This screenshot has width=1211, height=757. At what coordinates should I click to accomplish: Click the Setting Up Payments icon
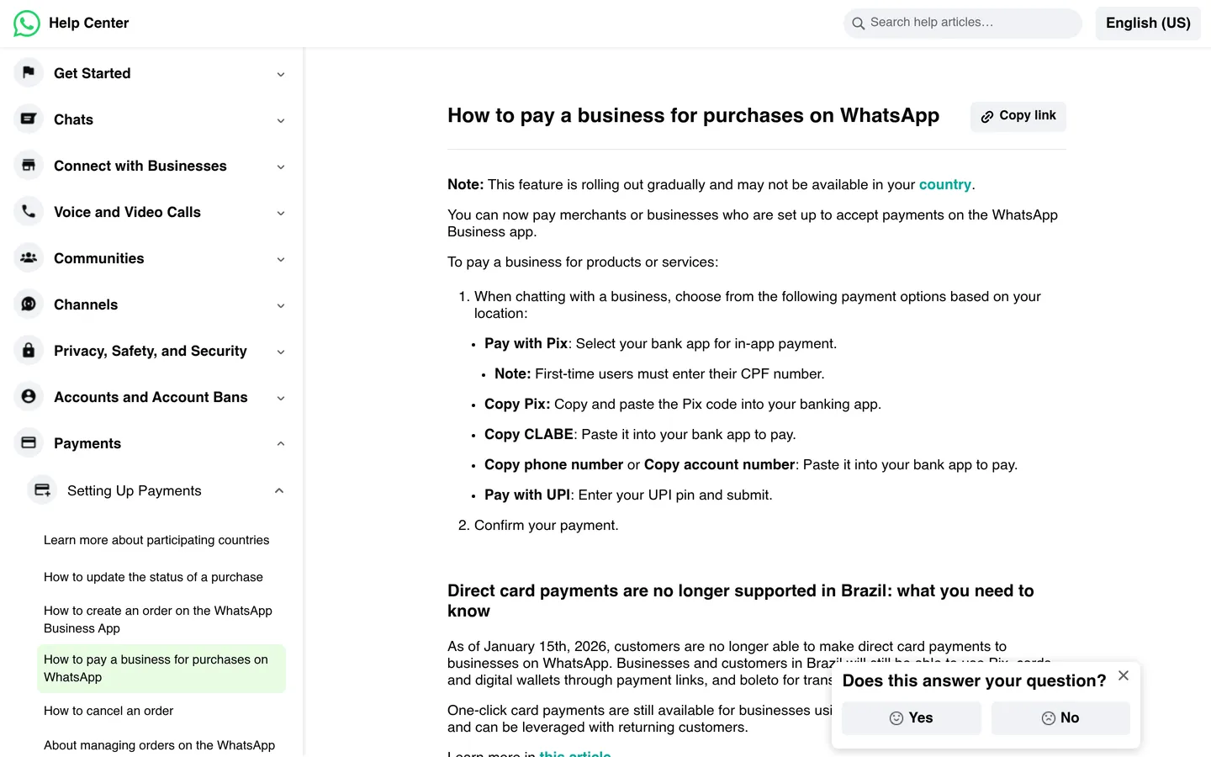[x=42, y=490]
